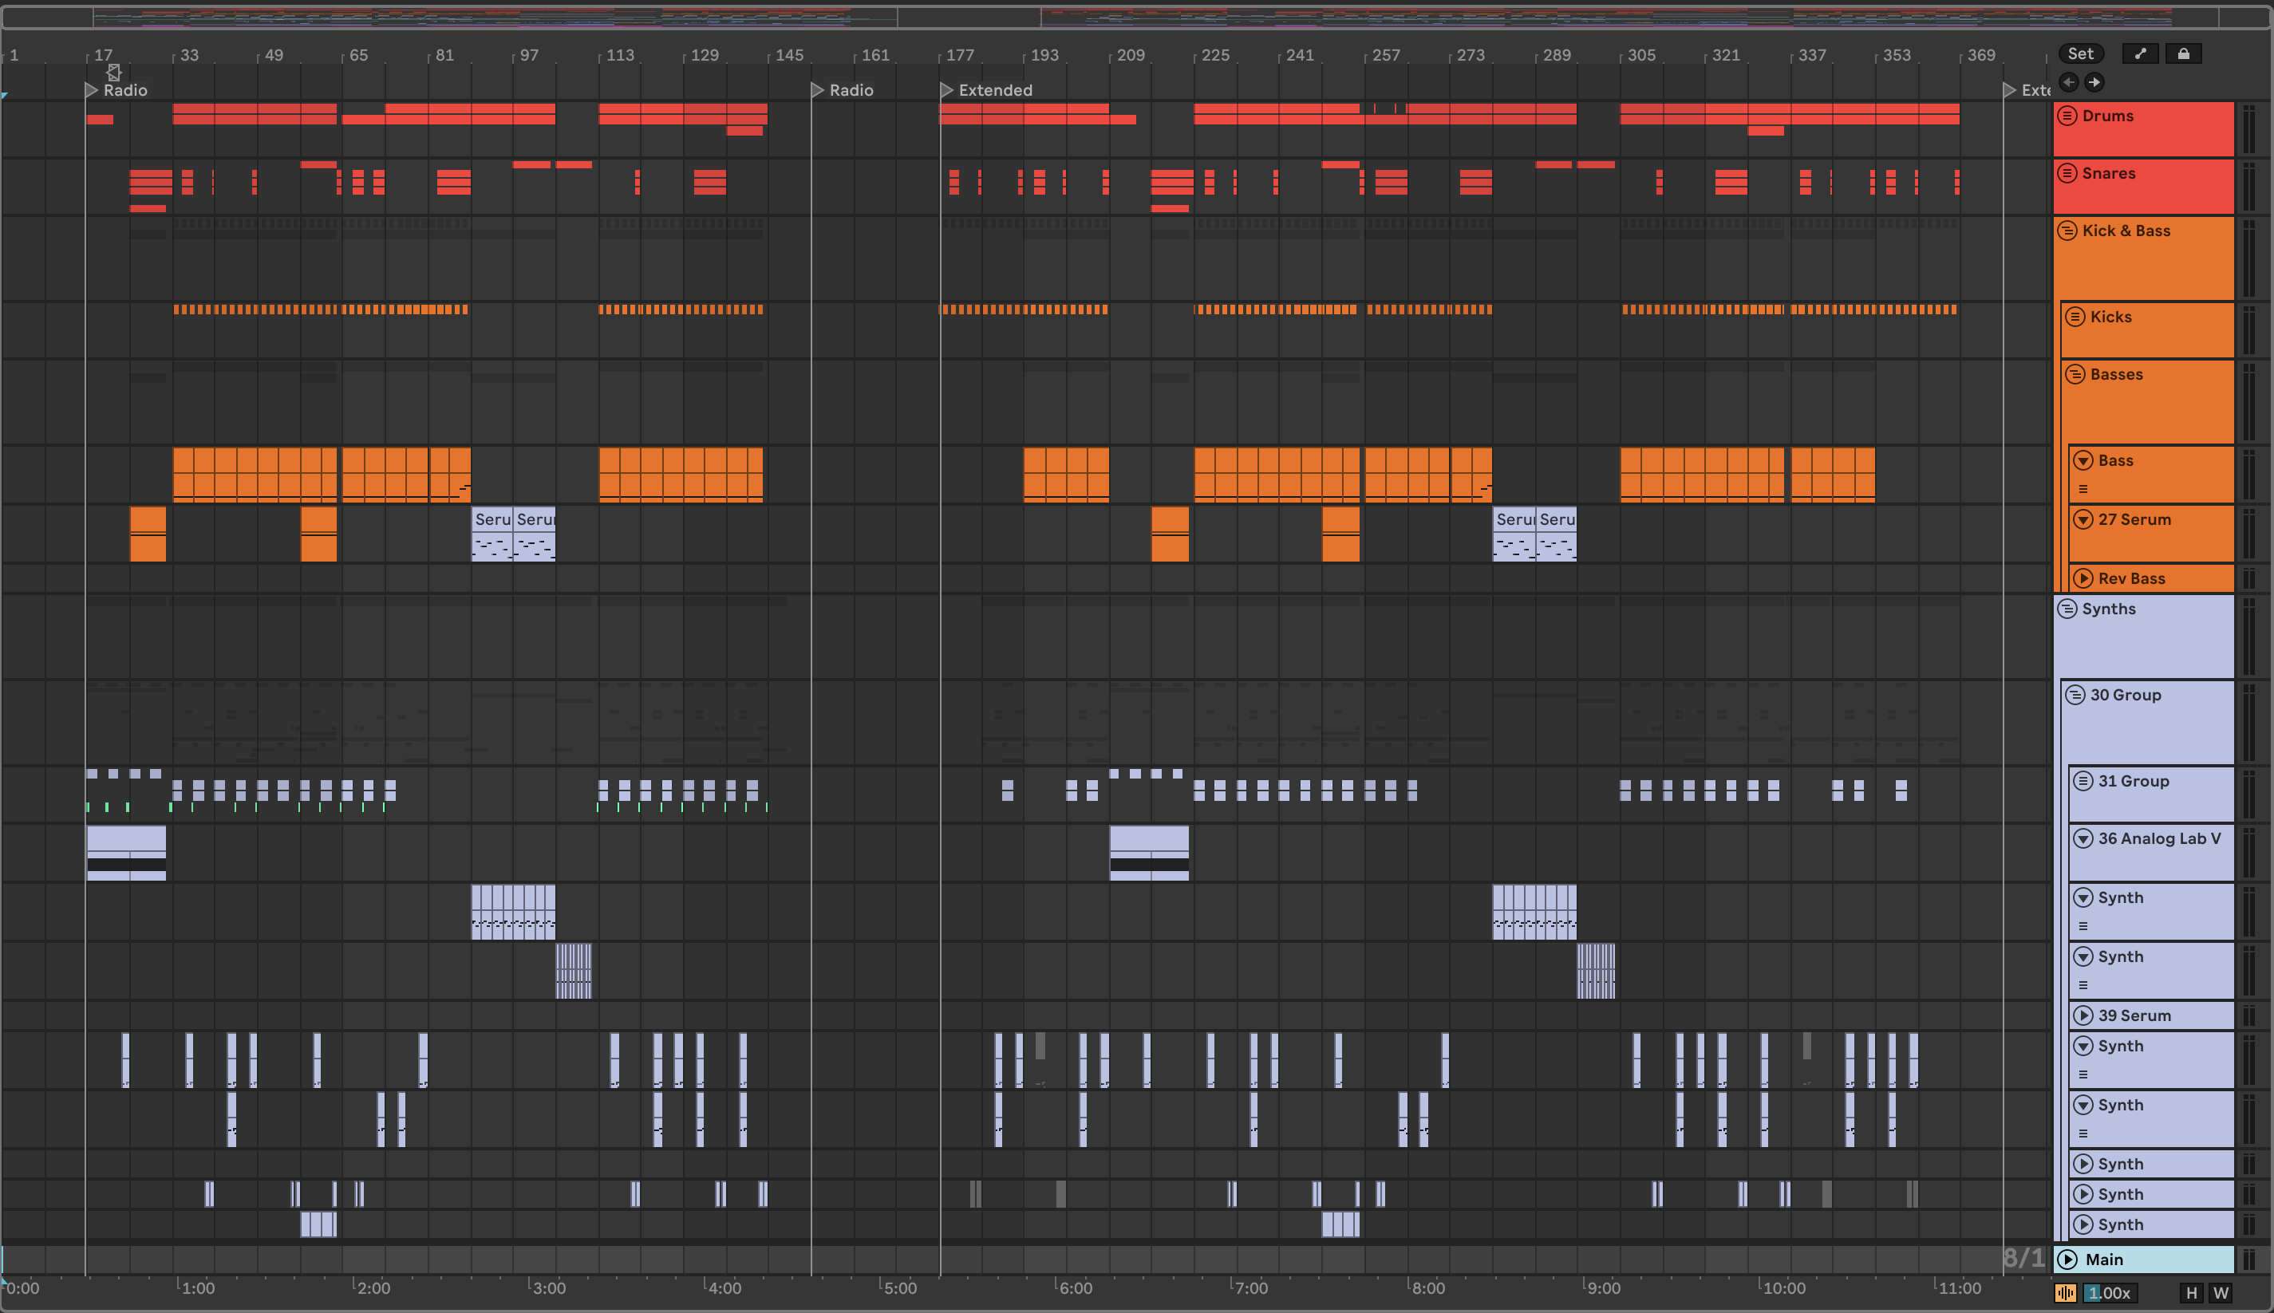Jump to the next locator arrow
Image resolution: width=2274 pixels, height=1313 pixels.
tap(2094, 82)
